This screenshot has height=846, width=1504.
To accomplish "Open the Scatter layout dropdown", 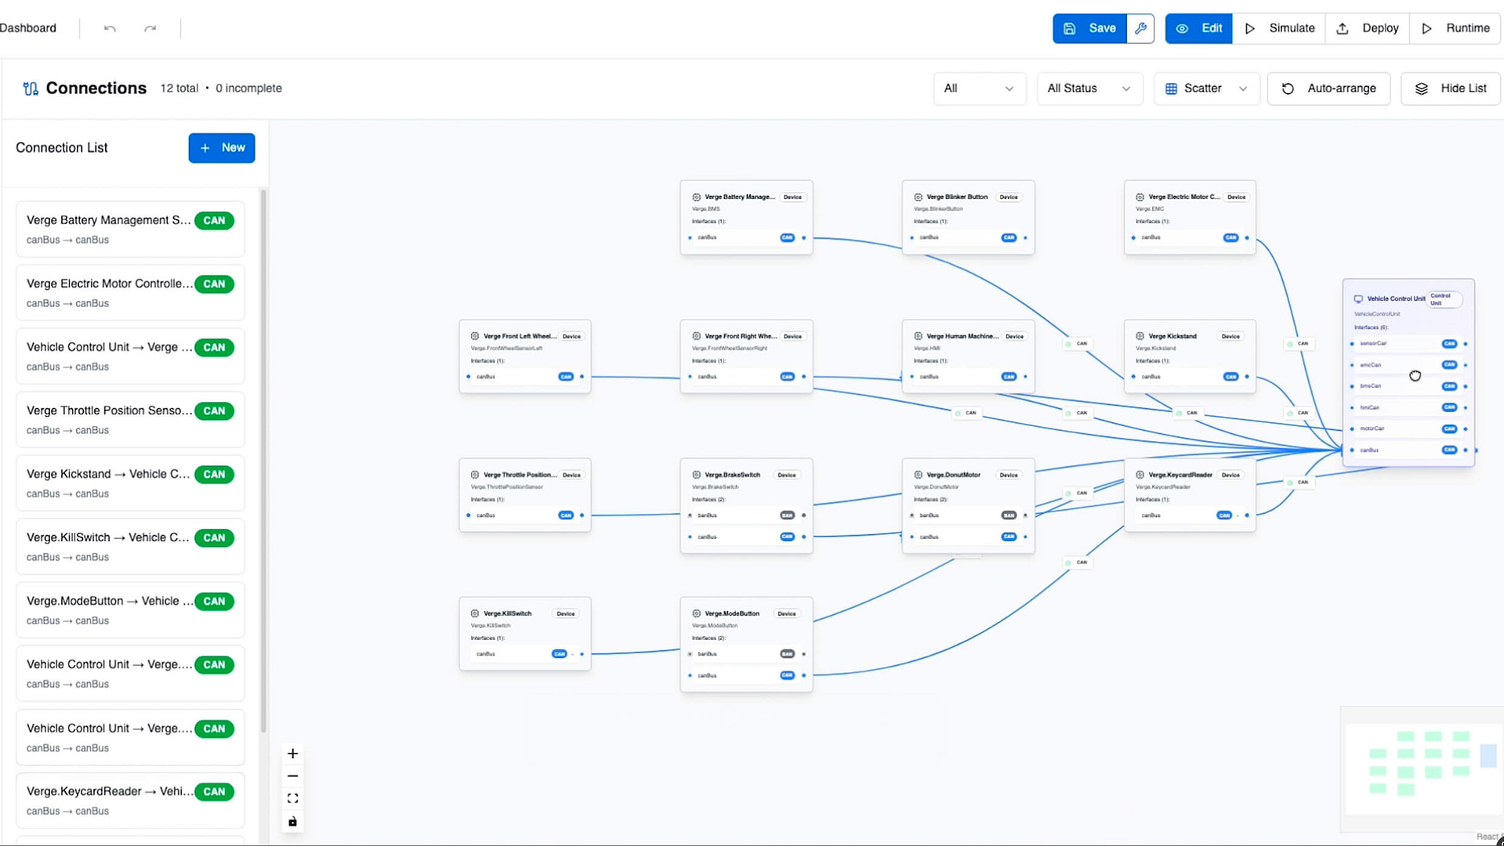I will click(1206, 89).
